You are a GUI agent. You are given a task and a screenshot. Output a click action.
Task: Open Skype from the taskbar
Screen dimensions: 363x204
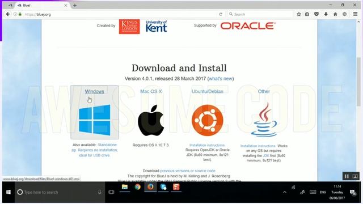(163, 187)
